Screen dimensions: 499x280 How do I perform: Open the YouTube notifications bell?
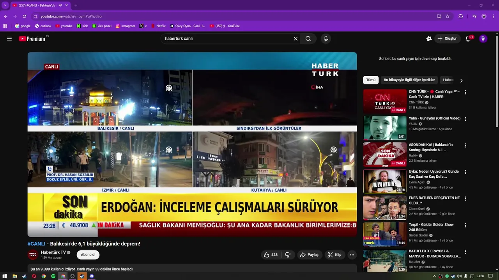pos(469,38)
